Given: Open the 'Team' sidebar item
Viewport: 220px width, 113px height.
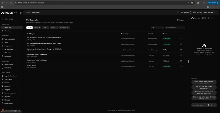Looking at the screenshot, I should (x=11, y=43).
